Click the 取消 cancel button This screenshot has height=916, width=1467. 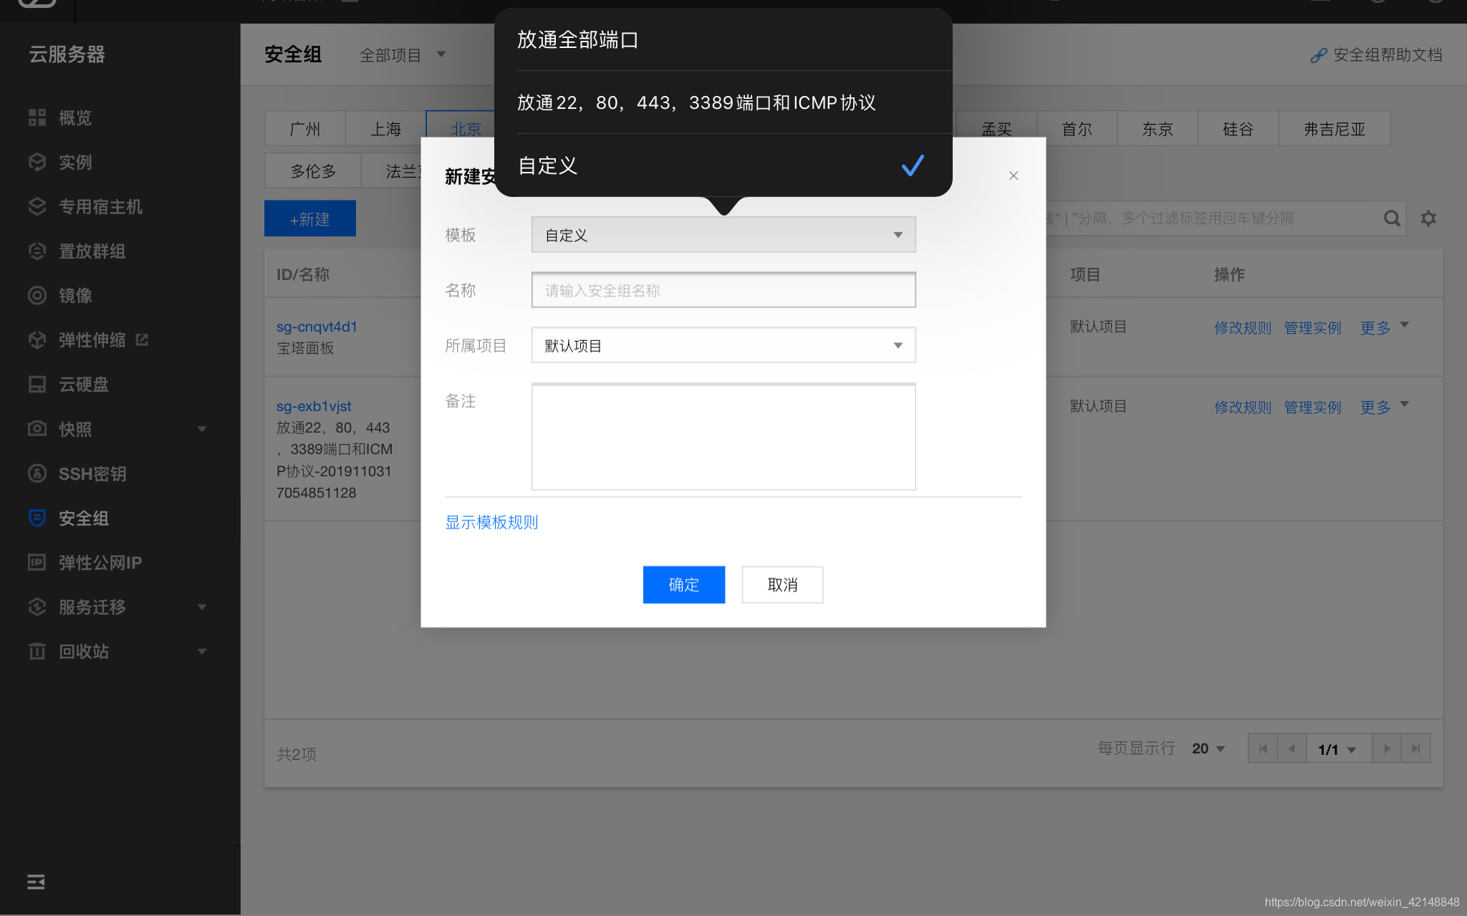pyautogui.click(x=782, y=584)
